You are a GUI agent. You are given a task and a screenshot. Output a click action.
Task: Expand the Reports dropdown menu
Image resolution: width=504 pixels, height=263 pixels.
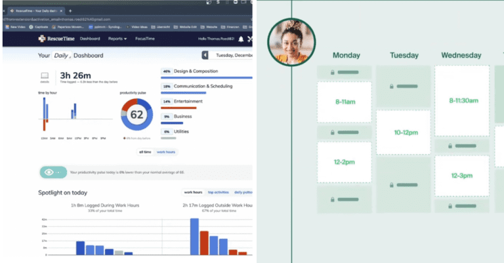click(x=117, y=39)
